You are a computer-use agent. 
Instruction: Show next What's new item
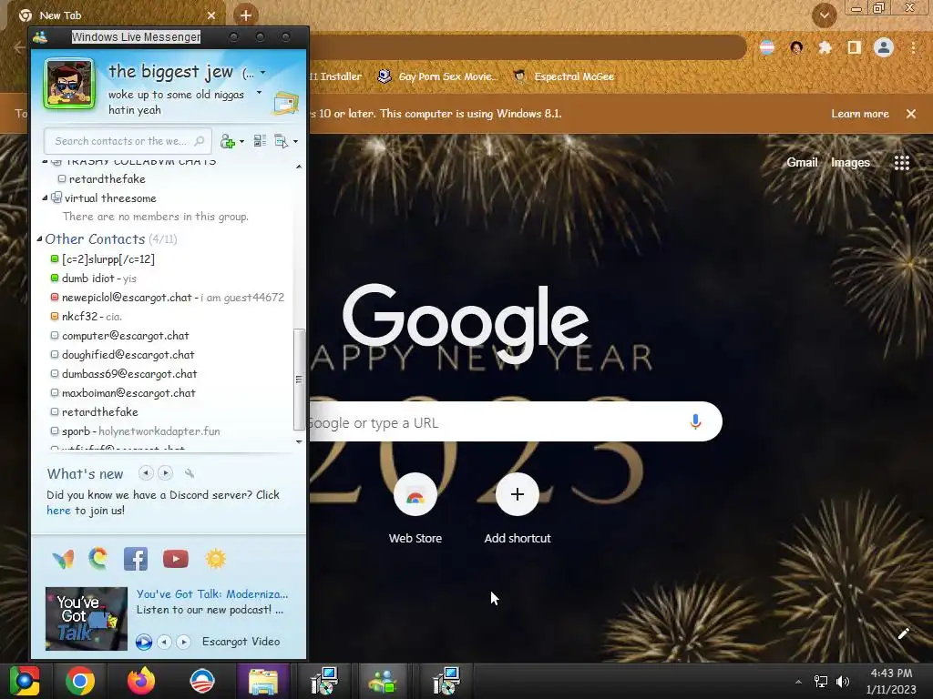pyautogui.click(x=166, y=473)
